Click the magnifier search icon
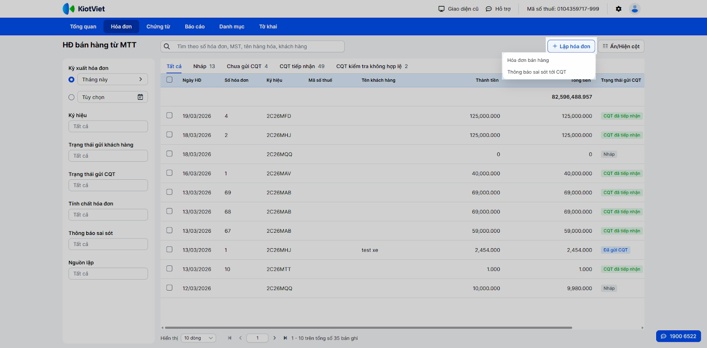This screenshot has height=348, width=707. click(167, 46)
